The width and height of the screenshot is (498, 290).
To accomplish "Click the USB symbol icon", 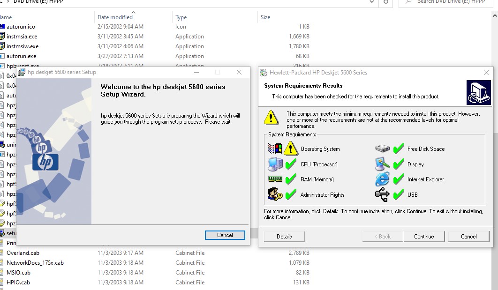I will point(382,194).
